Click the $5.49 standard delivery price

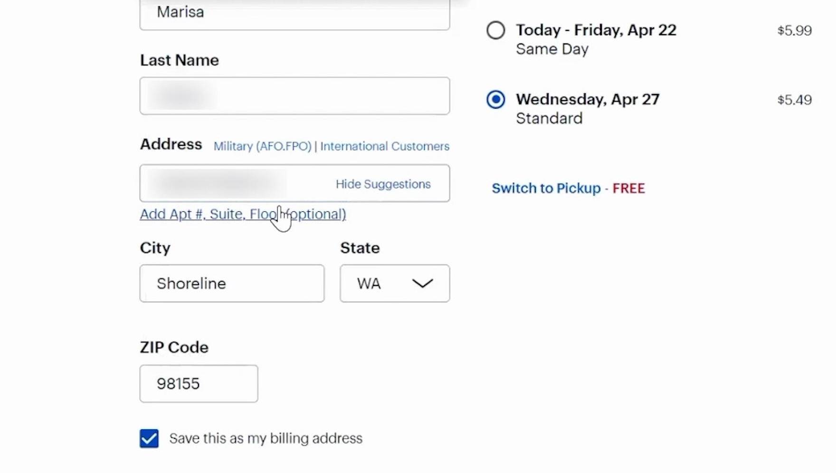click(794, 100)
